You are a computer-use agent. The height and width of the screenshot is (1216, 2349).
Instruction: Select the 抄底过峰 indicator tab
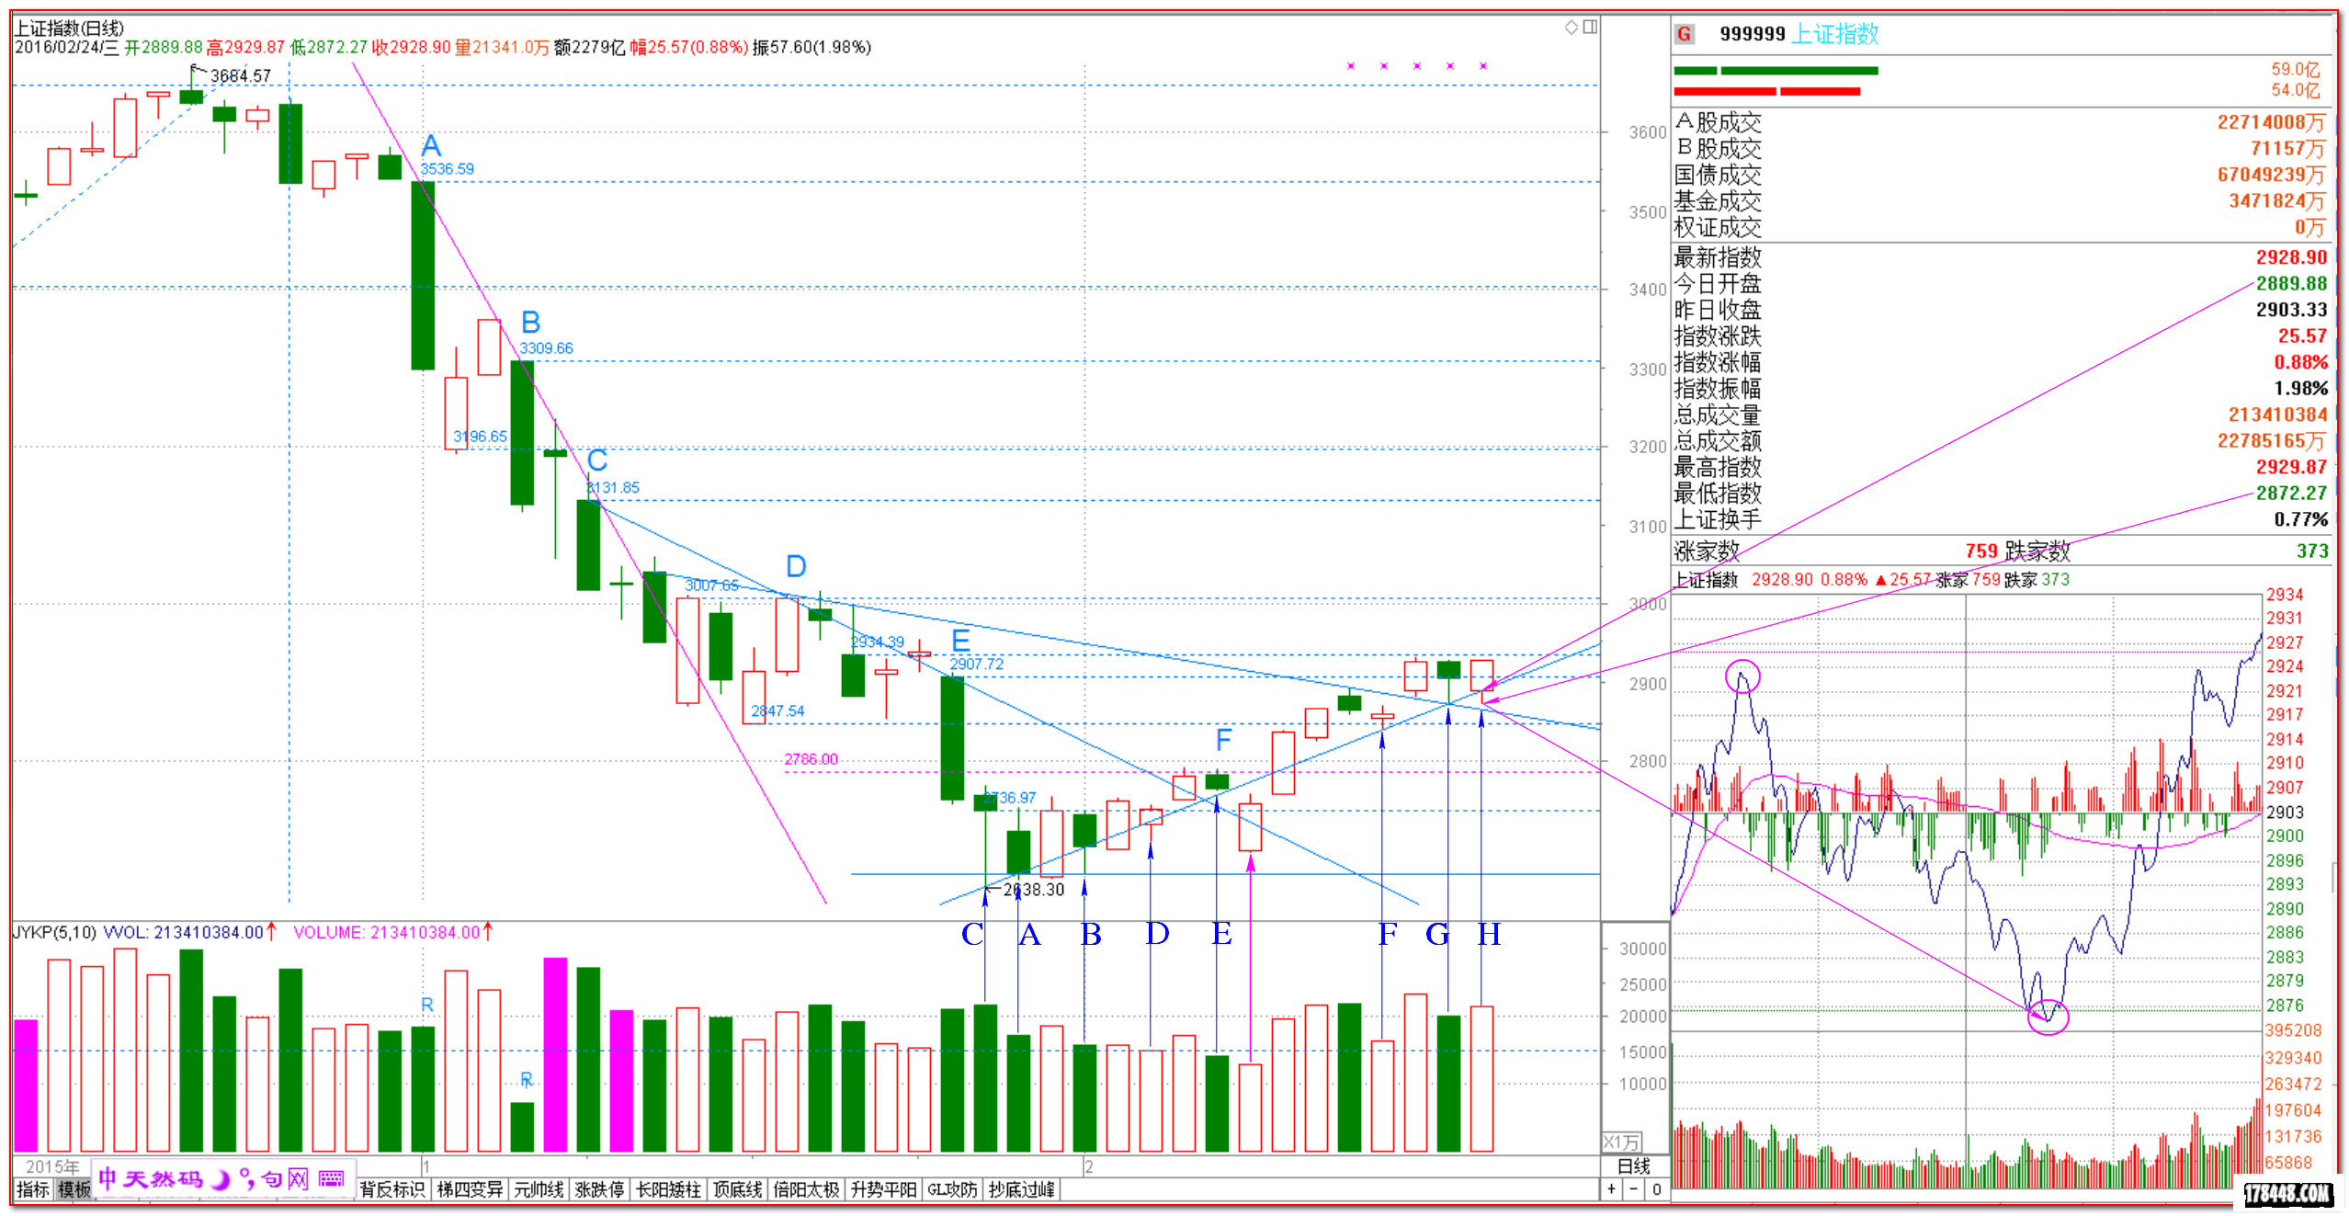coord(1021,1189)
